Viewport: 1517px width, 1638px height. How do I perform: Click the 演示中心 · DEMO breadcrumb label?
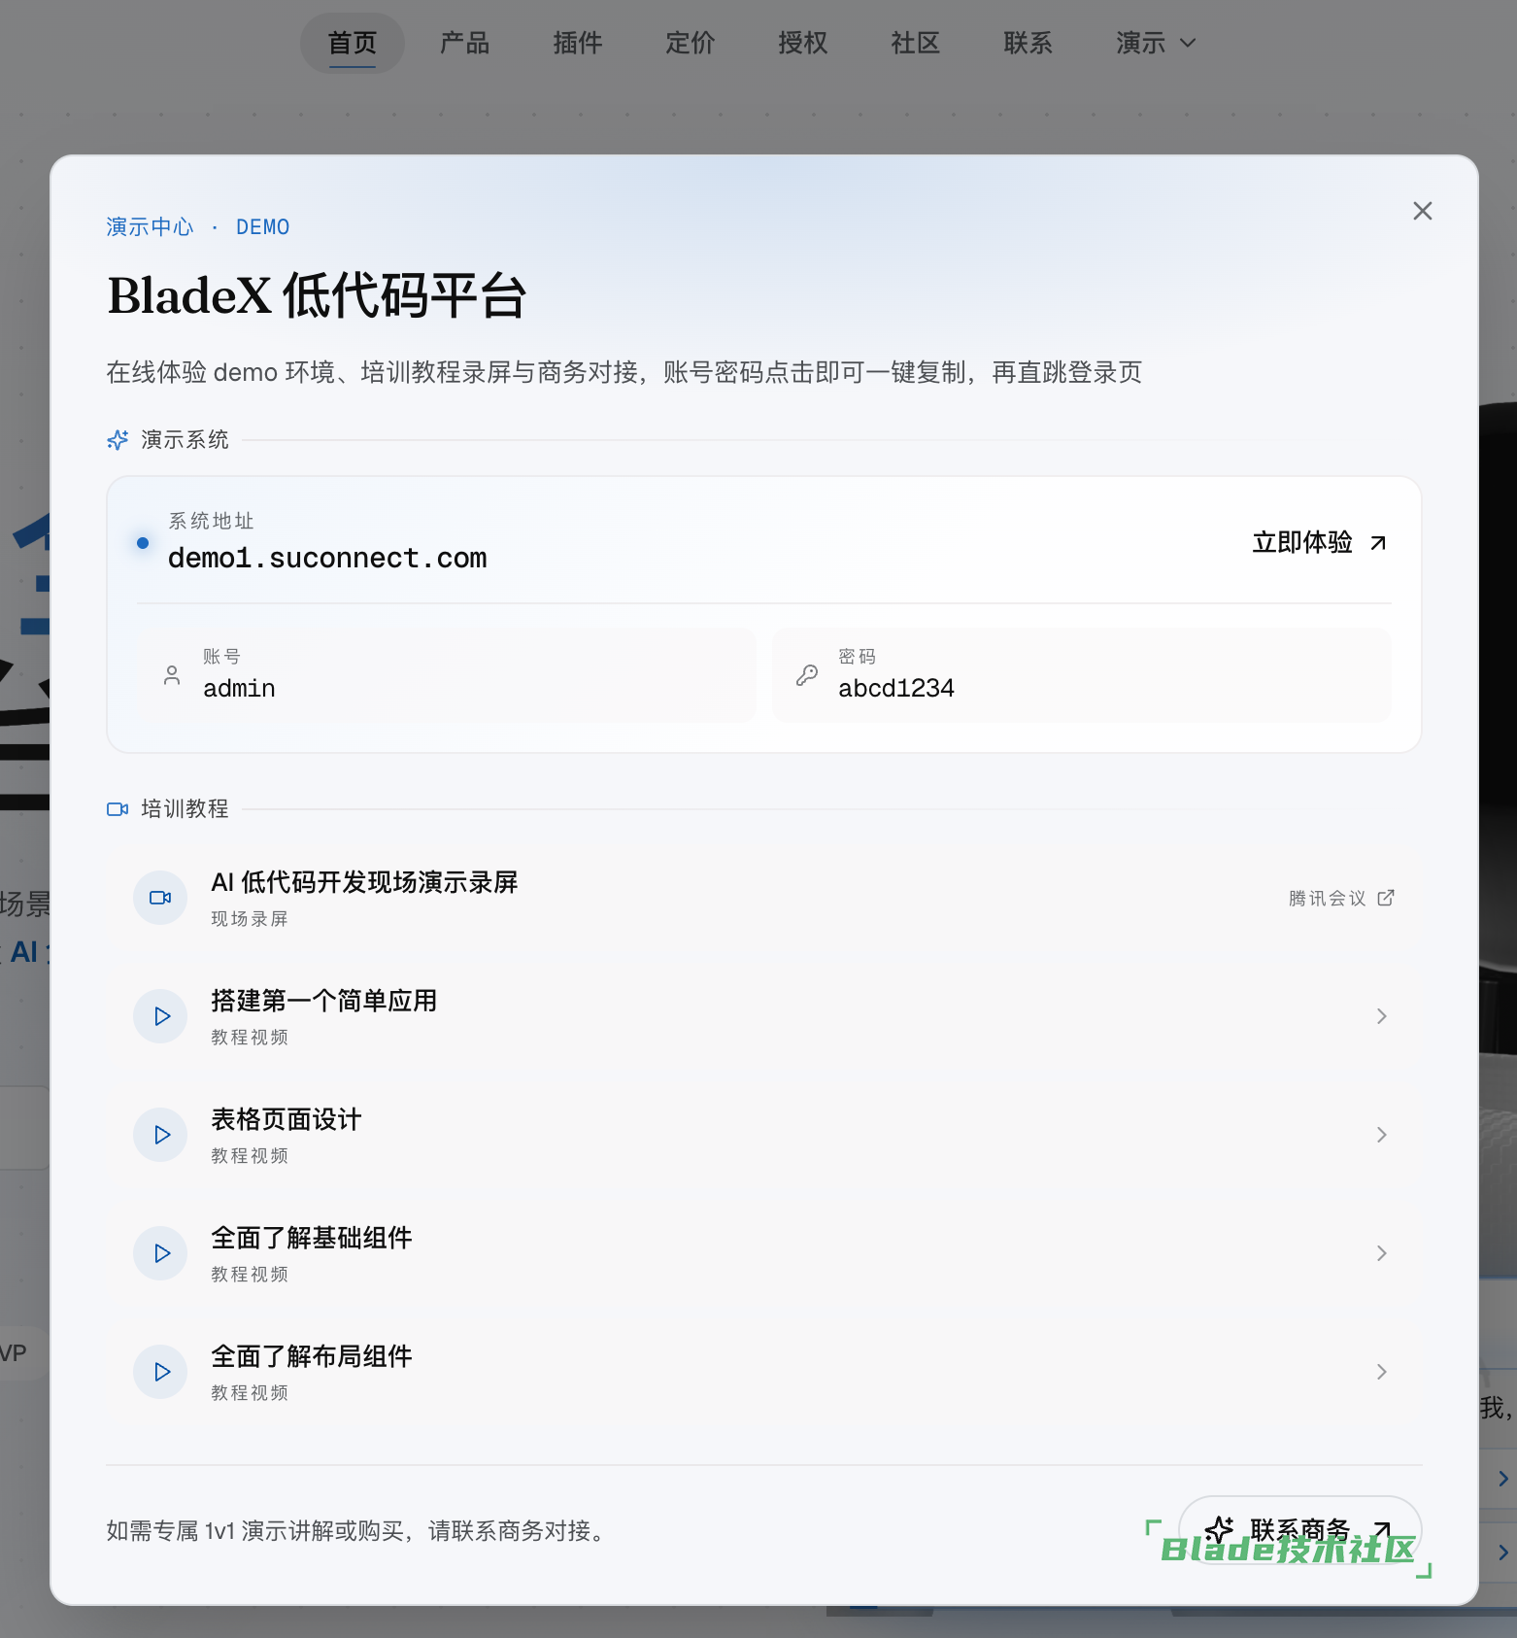198,226
